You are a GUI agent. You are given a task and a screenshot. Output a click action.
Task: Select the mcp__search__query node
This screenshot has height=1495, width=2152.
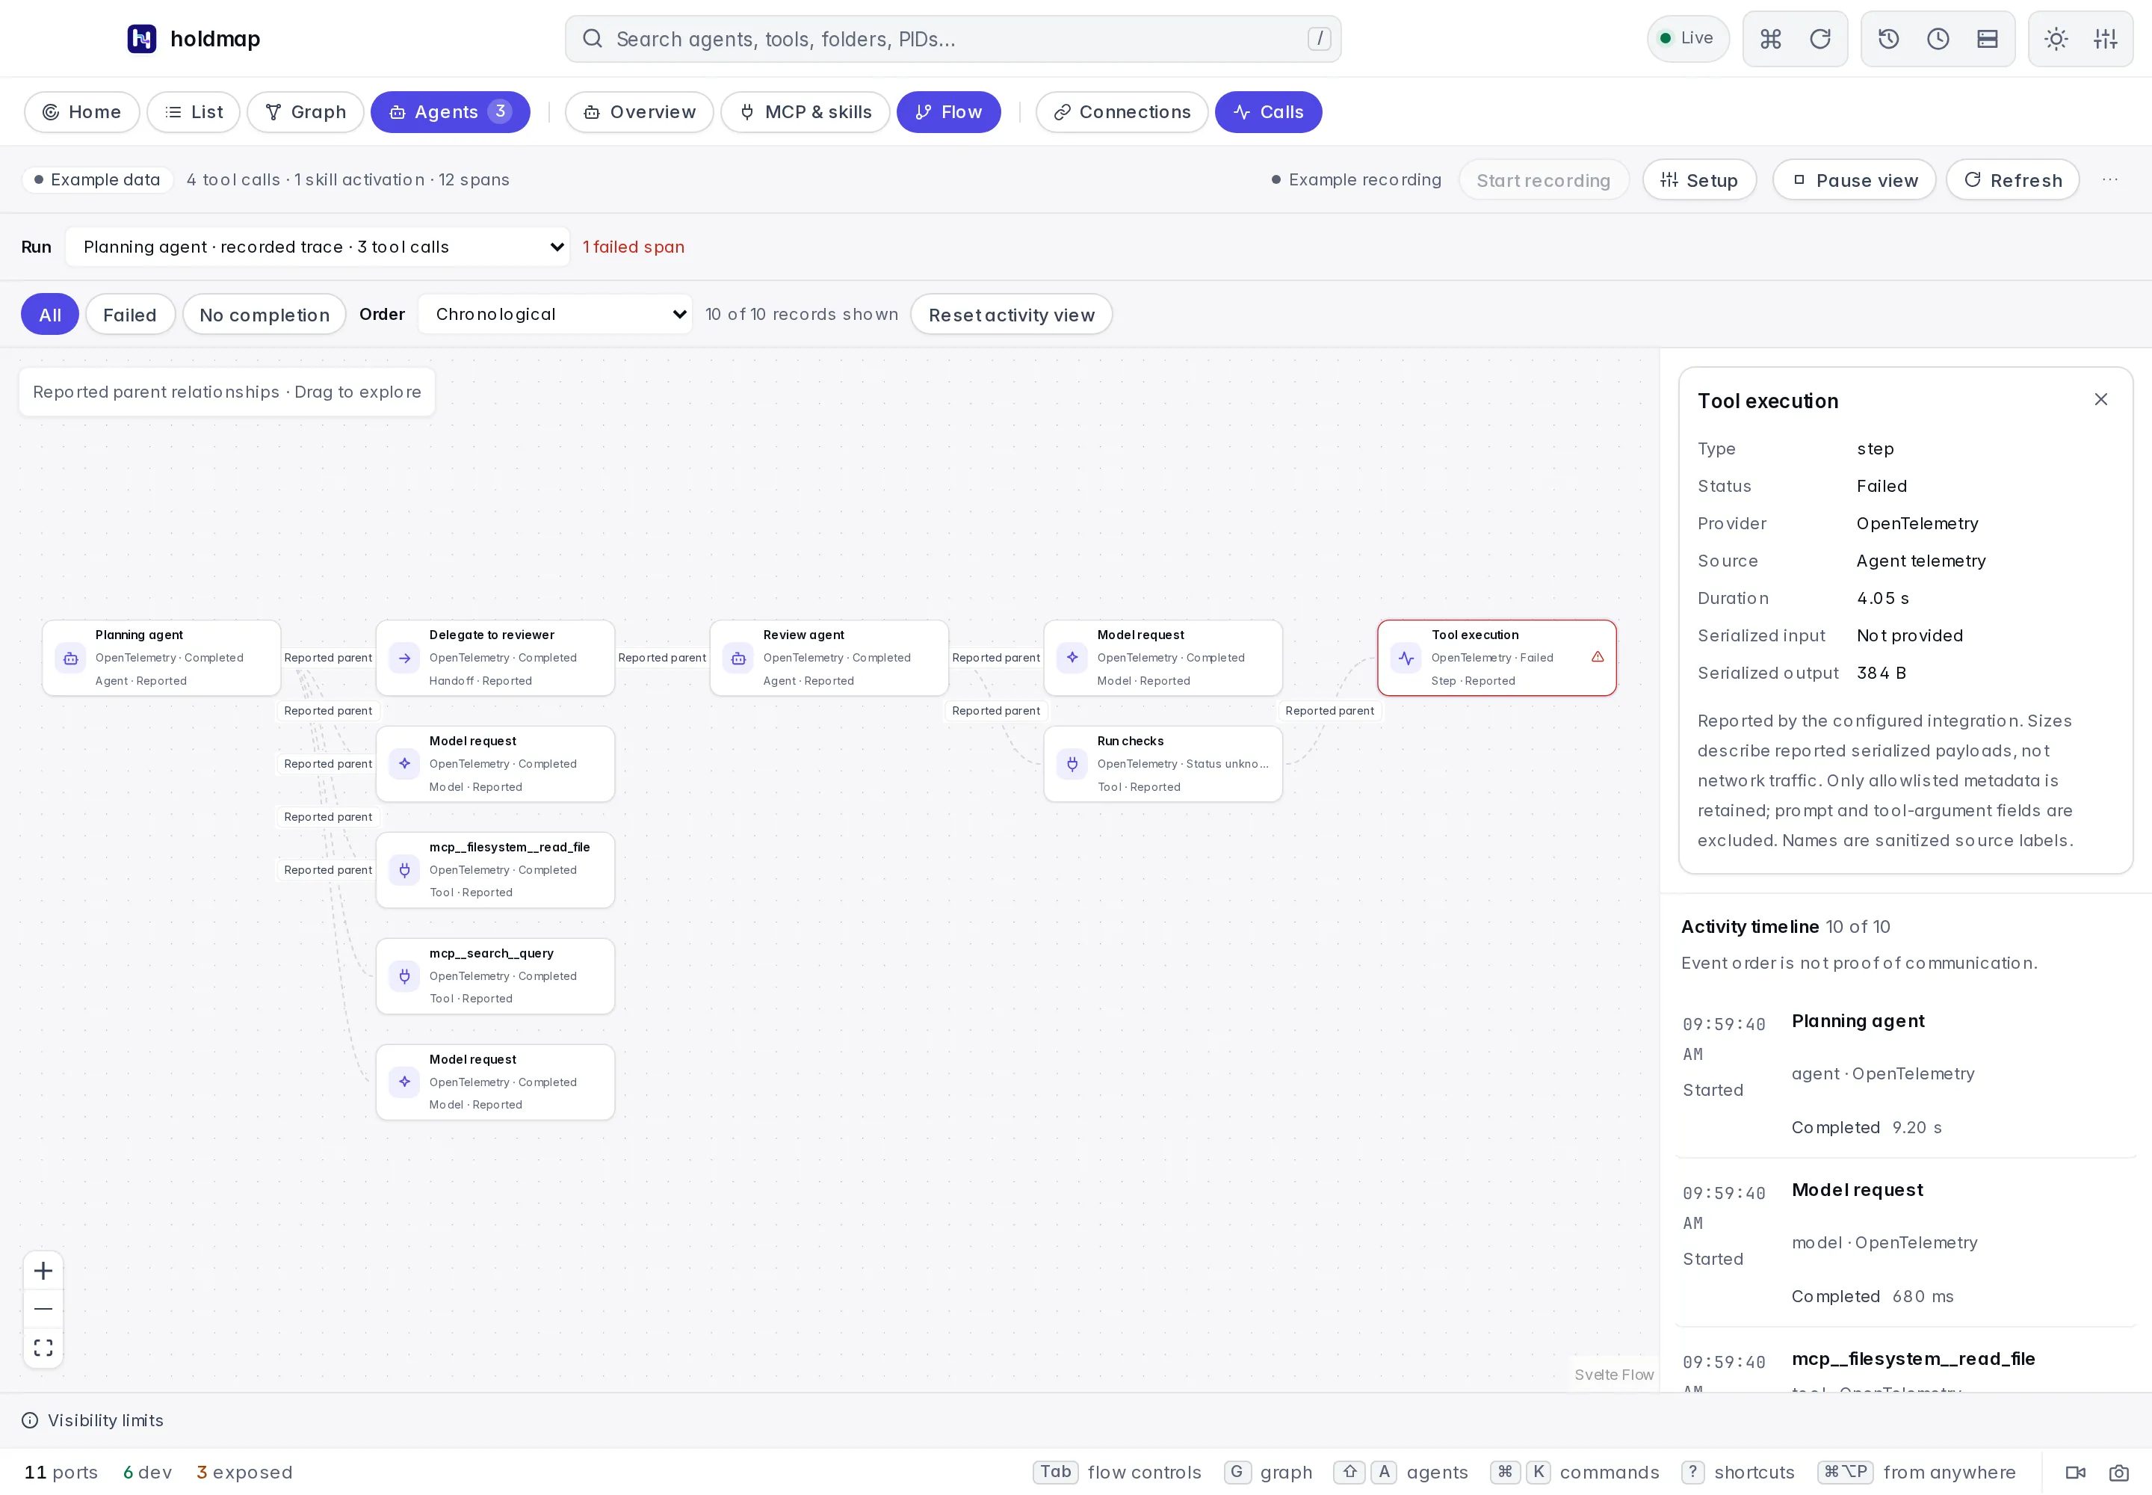tap(495, 976)
